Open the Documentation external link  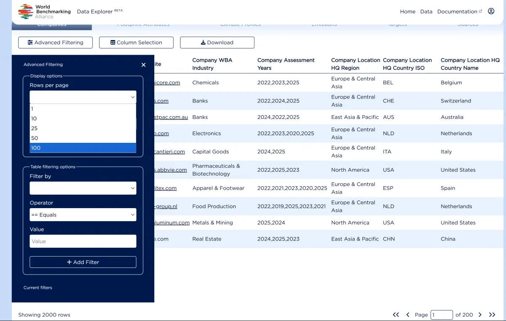coord(460,11)
